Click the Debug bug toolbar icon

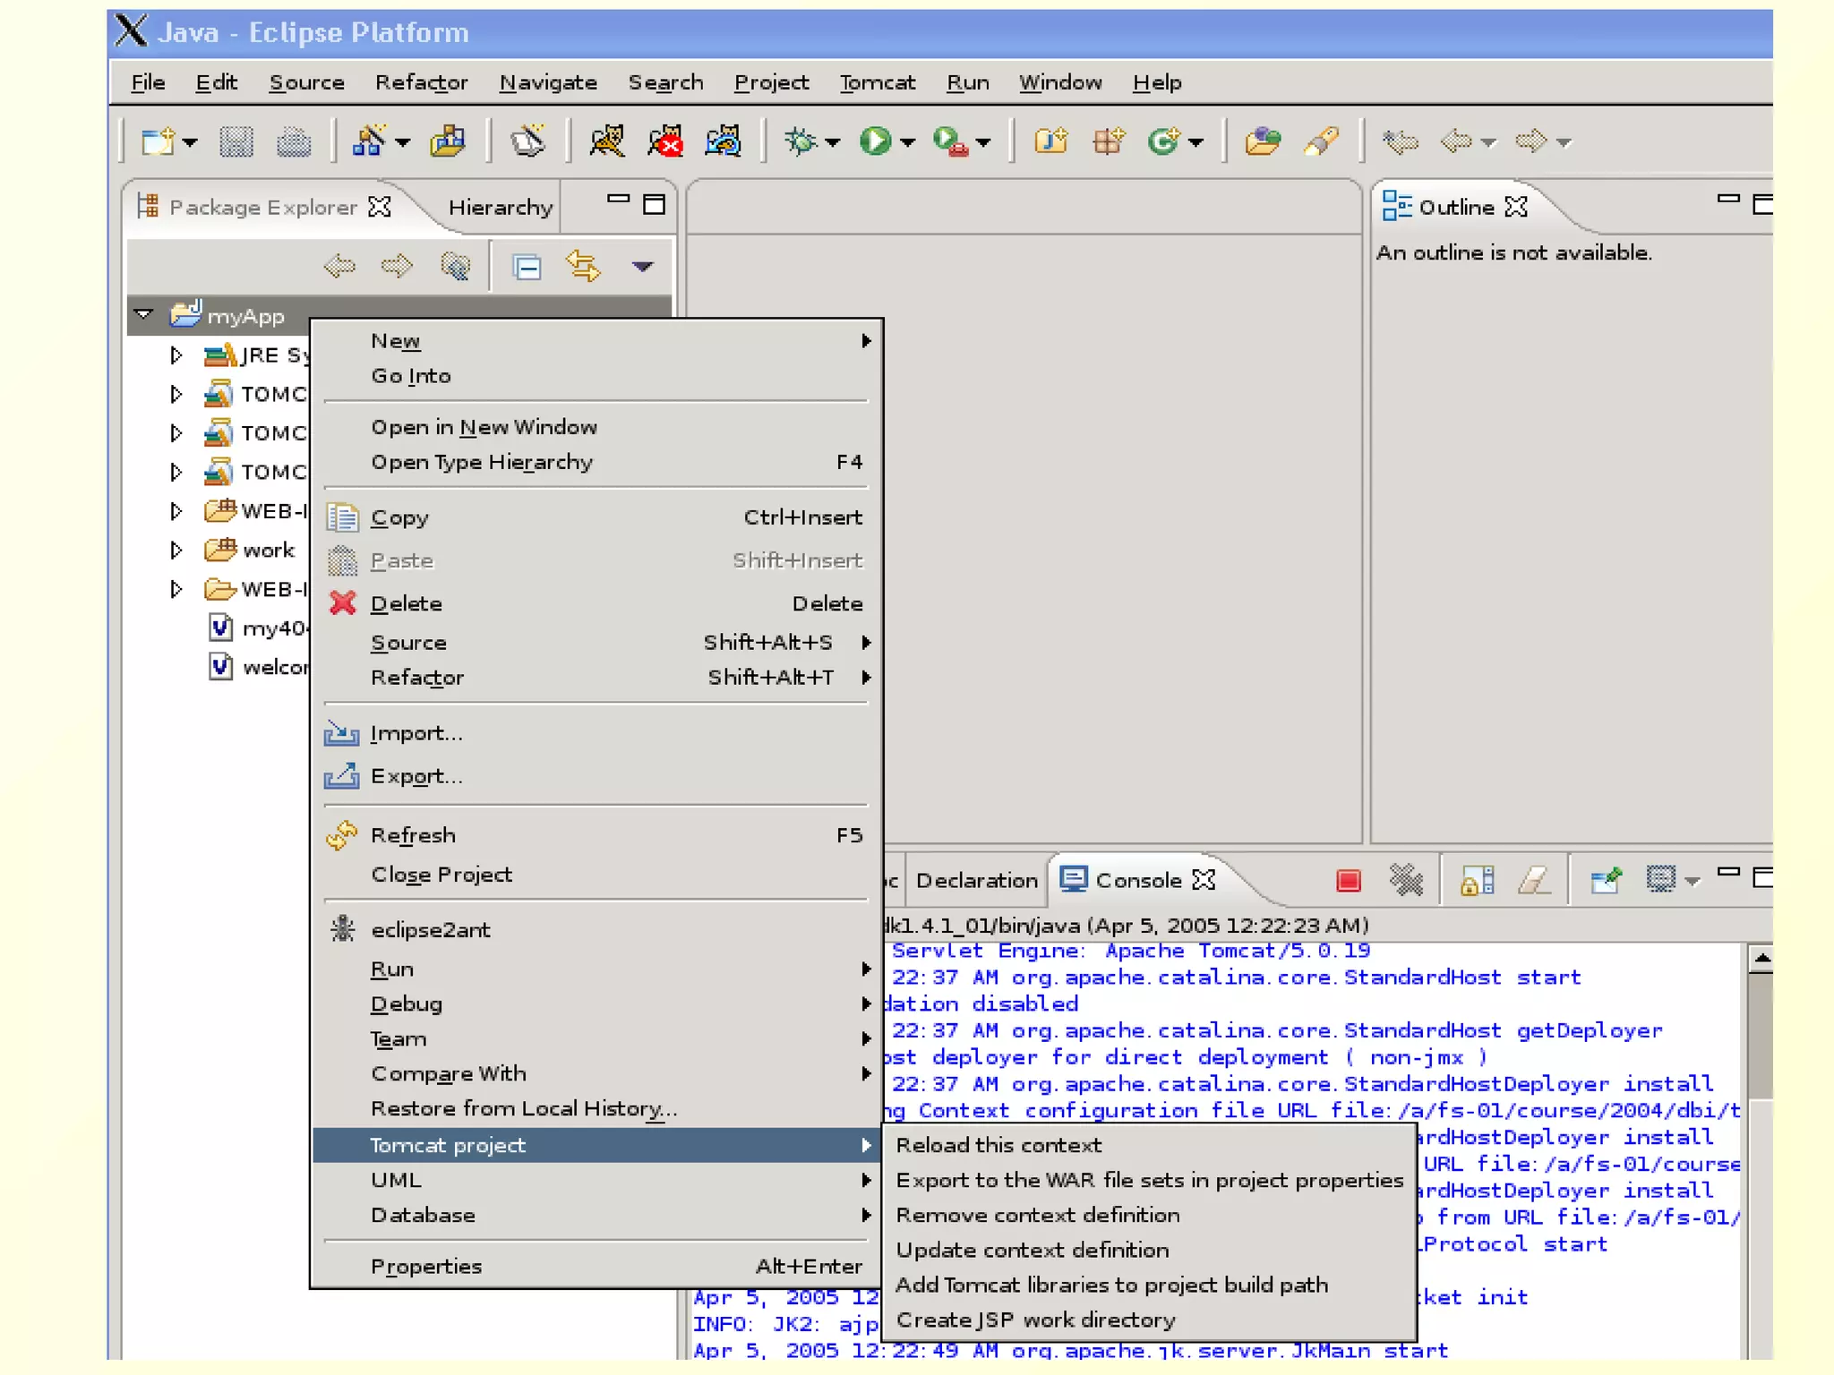801,141
